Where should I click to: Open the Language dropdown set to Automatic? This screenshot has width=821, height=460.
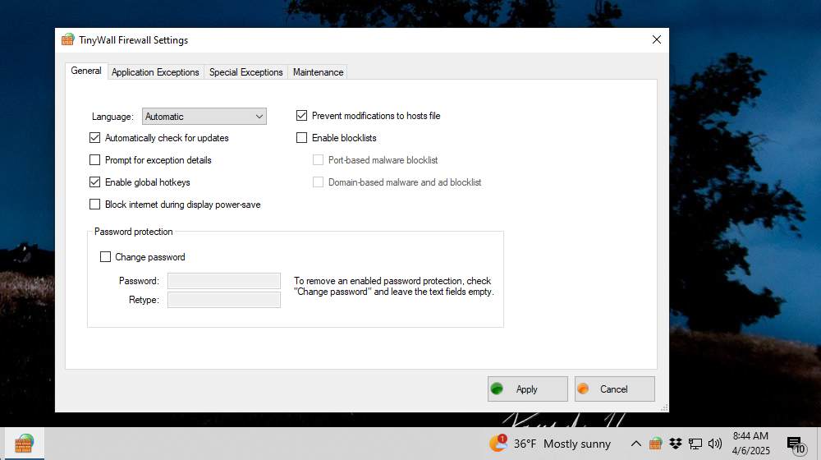click(x=204, y=117)
